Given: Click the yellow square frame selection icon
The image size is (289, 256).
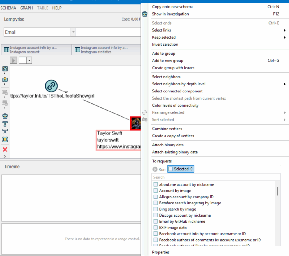Looking at the screenshot, I should [x=5, y=140].
